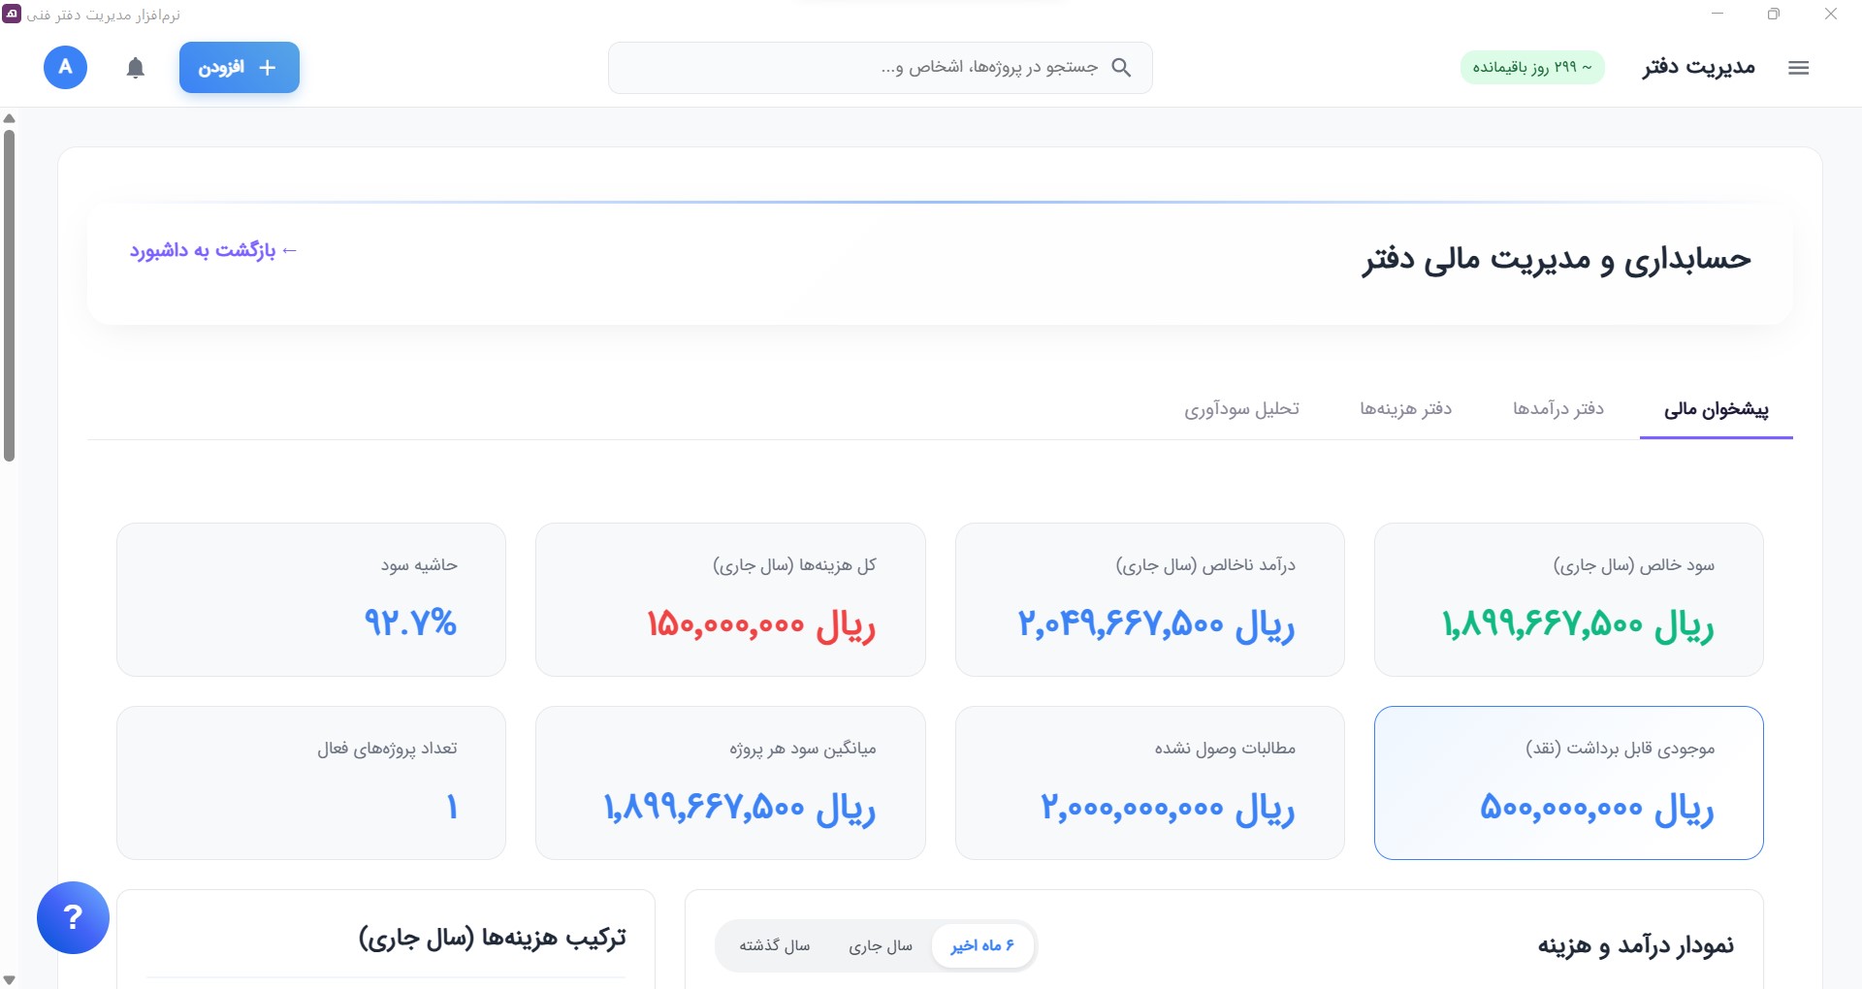Click the افزودن button
This screenshot has height=989, width=1862.
point(240,68)
